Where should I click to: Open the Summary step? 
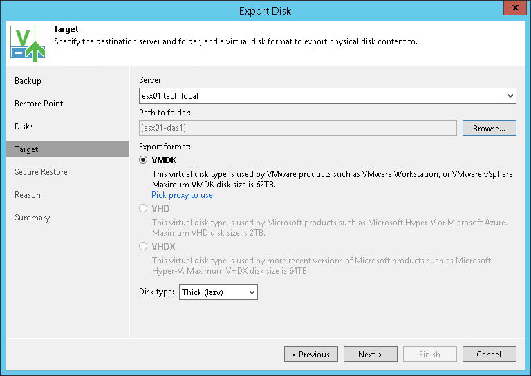pos(32,218)
